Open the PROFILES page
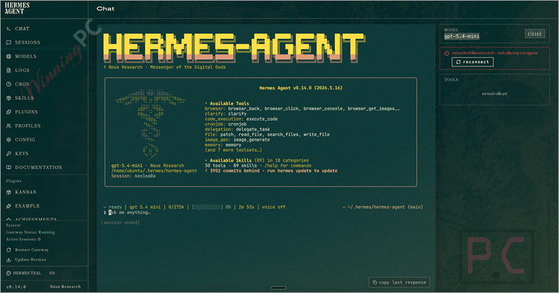The height and width of the screenshot is (293, 559). (x=28, y=126)
